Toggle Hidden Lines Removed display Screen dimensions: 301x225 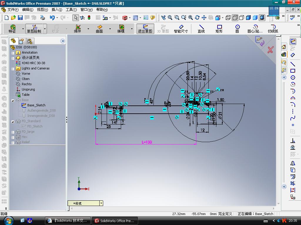click(x=242, y=18)
